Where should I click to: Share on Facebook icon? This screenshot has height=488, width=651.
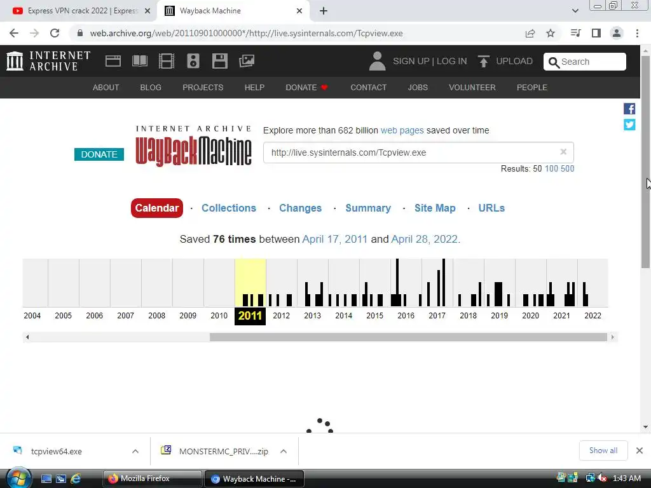click(629, 109)
